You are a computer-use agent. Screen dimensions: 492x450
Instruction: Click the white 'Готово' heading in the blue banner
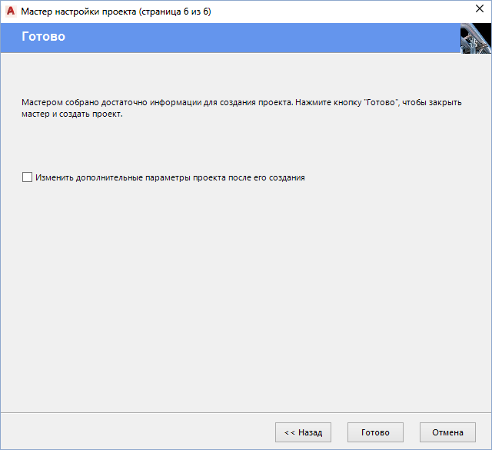(x=43, y=37)
